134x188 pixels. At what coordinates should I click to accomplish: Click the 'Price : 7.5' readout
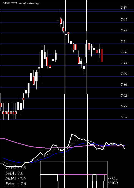click(16, 184)
